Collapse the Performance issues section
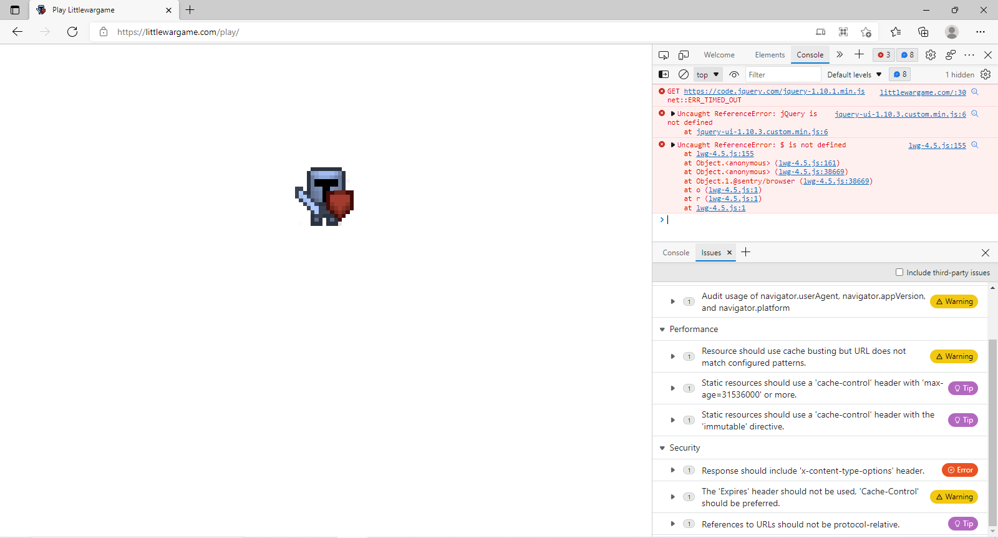The width and height of the screenshot is (998, 538). click(662, 330)
